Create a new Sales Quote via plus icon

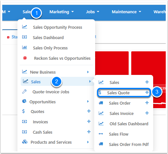click(147, 92)
